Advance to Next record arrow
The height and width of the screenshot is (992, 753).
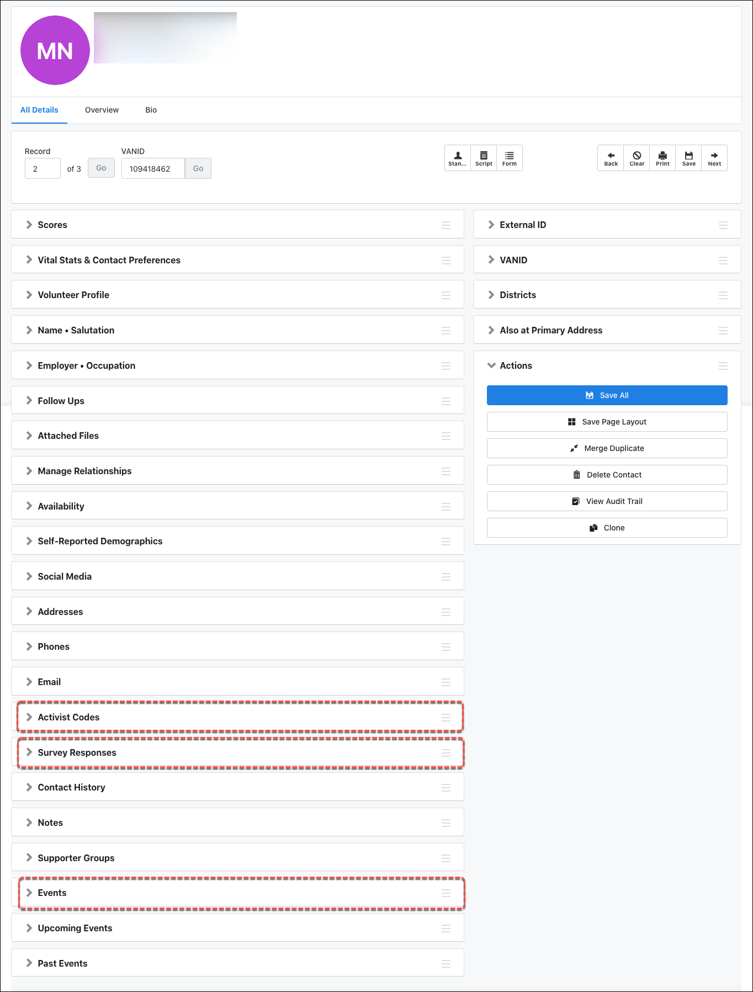[714, 158]
